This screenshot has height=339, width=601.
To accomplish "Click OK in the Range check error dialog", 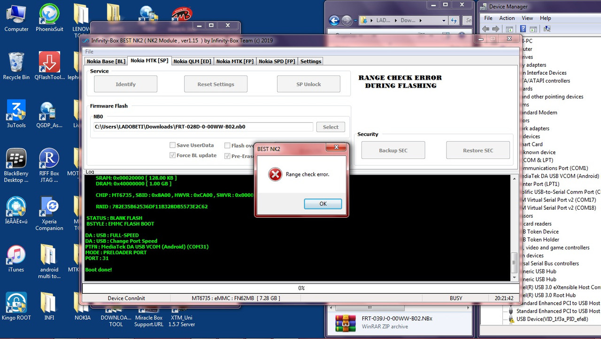I will click(323, 204).
